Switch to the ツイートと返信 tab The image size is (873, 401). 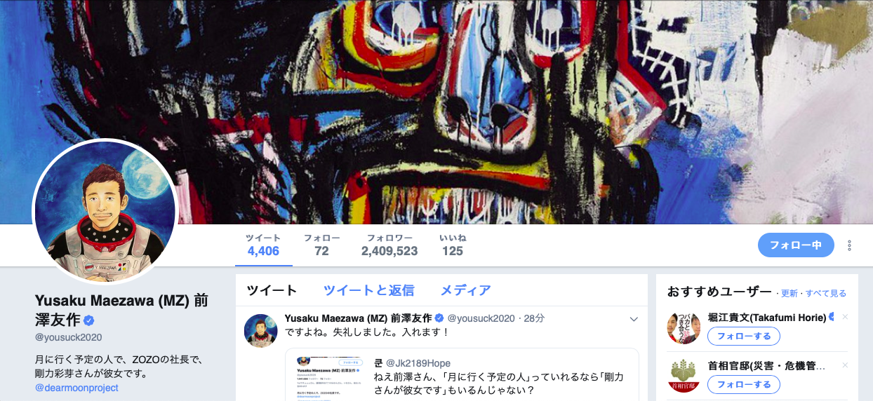click(x=368, y=290)
